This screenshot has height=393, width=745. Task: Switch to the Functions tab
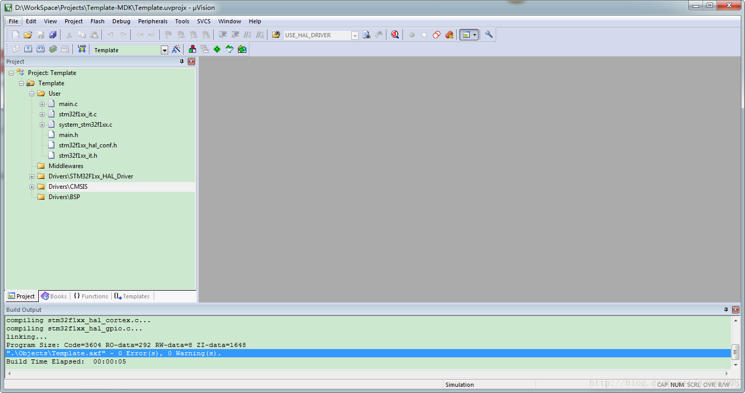coord(91,296)
